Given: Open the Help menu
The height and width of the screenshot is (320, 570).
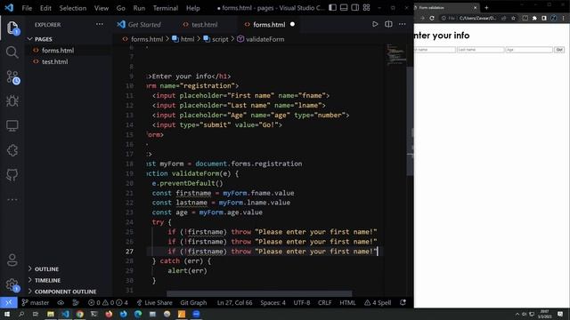Looking at the screenshot, I should (192, 8).
